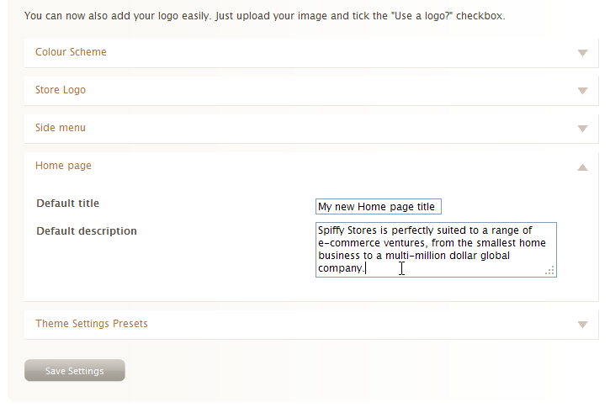Expand the Colour Scheme section arrow
Viewport: 610px width, 418px height.
pyautogui.click(x=582, y=53)
